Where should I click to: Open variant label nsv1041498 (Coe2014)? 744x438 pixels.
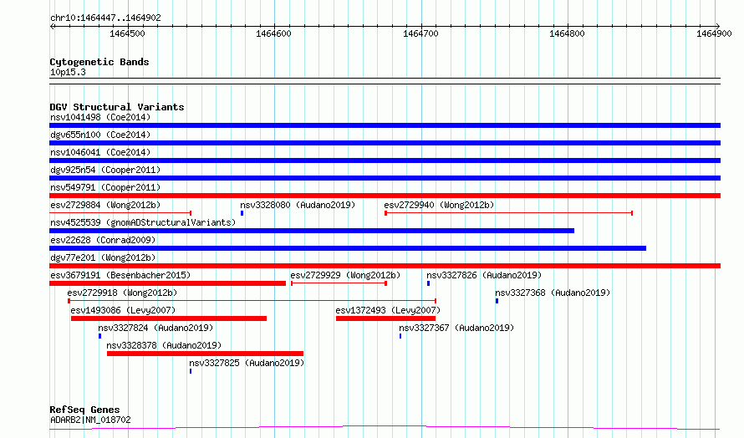pos(100,117)
